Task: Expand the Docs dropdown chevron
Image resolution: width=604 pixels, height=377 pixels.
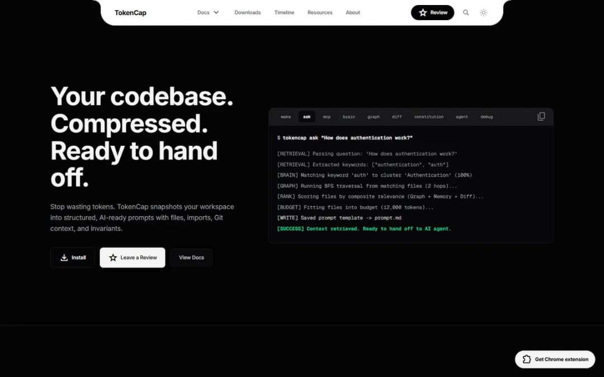Action: coord(216,12)
